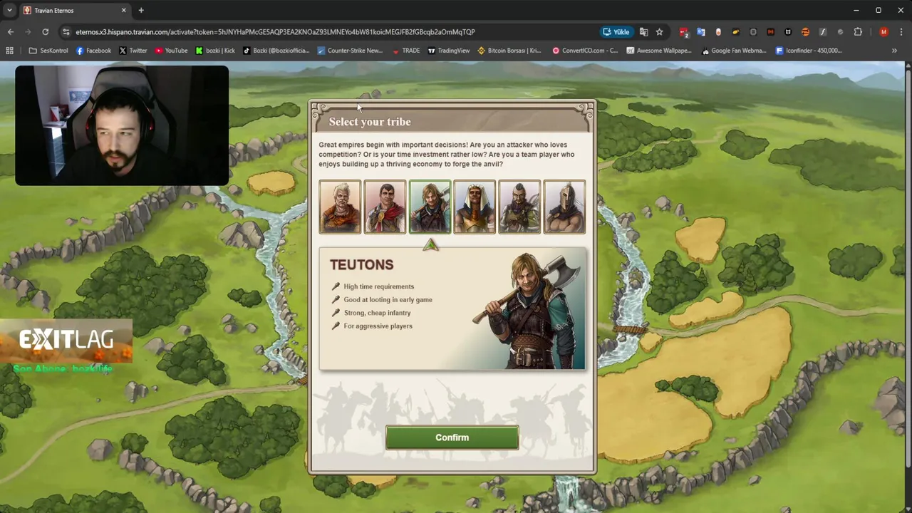Go back to the previous page
Viewport: 912px width, 513px height.
coord(11,31)
